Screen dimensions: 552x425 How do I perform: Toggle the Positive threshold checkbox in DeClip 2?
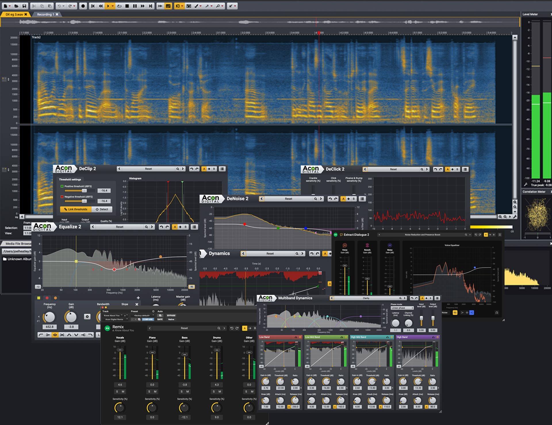point(62,186)
